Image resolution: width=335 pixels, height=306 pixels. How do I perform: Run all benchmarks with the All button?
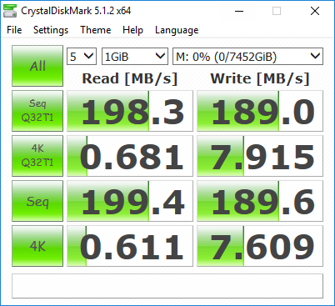[x=37, y=66]
